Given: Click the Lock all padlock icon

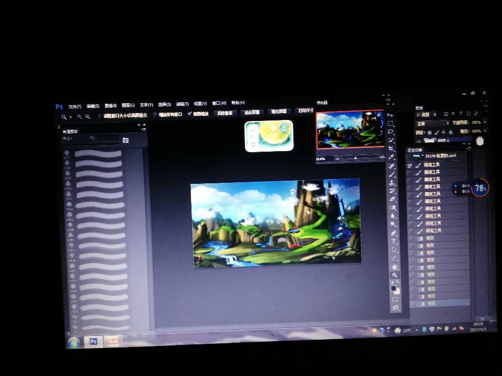Looking at the screenshot, I should pyautogui.click(x=450, y=132).
